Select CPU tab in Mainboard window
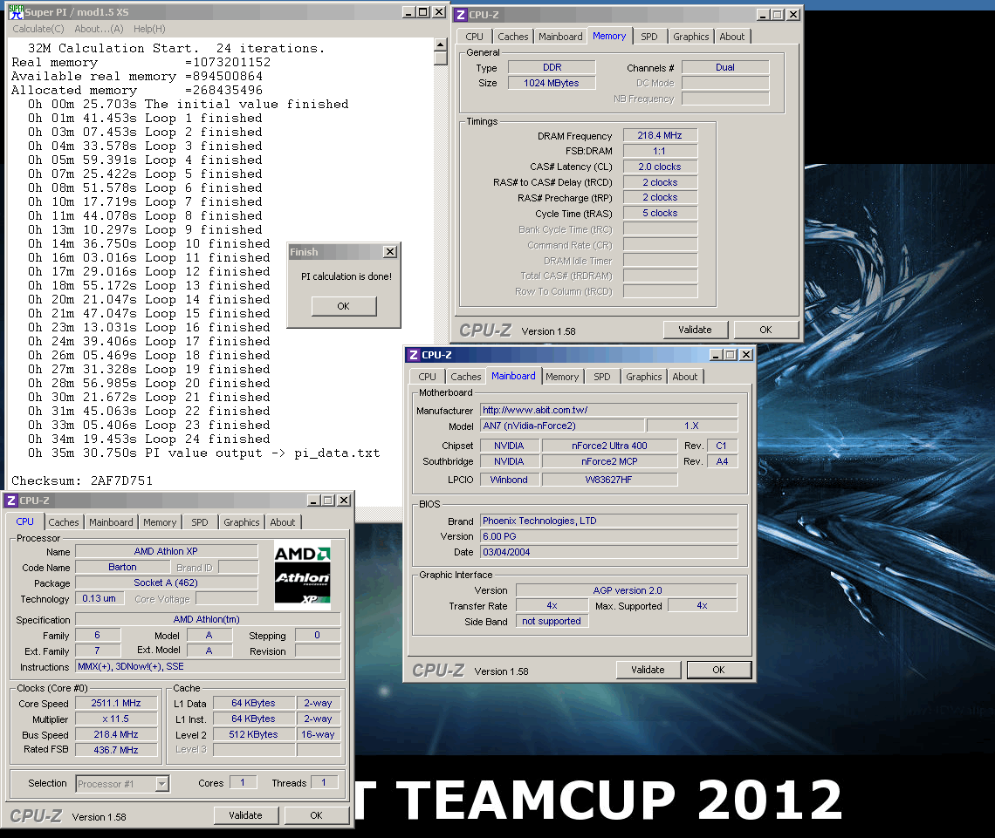The width and height of the screenshot is (995, 838). (x=427, y=377)
